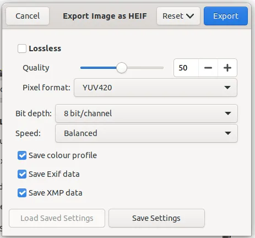Click the quality value field showing 50
Viewport: 255px width, 238px height.
186,68
